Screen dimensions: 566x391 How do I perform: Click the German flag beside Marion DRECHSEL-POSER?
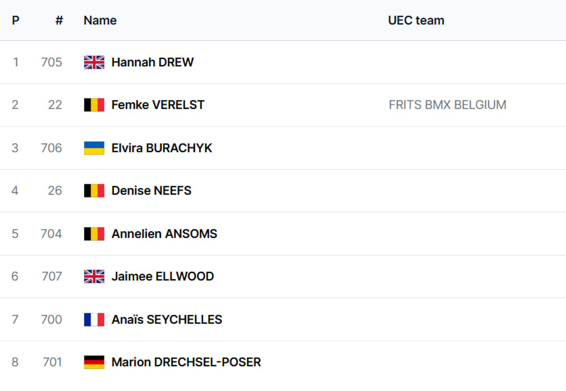tap(94, 362)
